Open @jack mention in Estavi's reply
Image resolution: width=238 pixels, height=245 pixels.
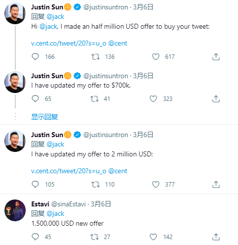[55, 214]
